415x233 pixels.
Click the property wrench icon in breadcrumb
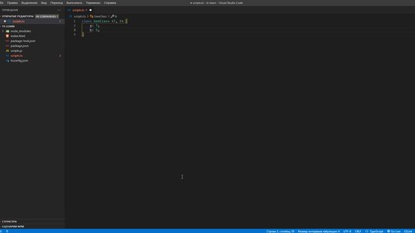pyautogui.click(x=112, y=16)
